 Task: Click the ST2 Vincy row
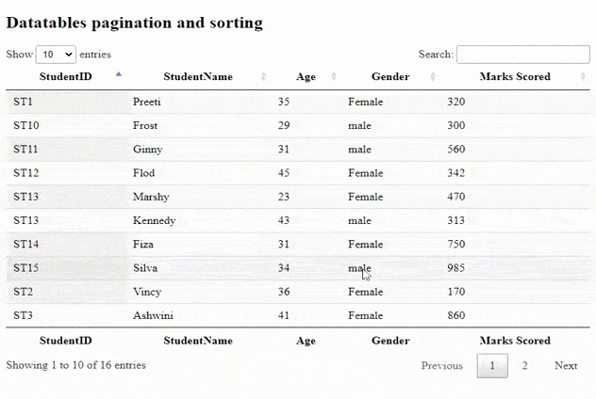pos(146,292)
